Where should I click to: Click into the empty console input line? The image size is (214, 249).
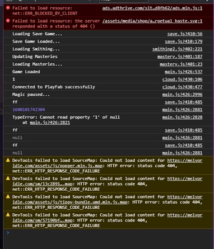(x=109, y=233)
